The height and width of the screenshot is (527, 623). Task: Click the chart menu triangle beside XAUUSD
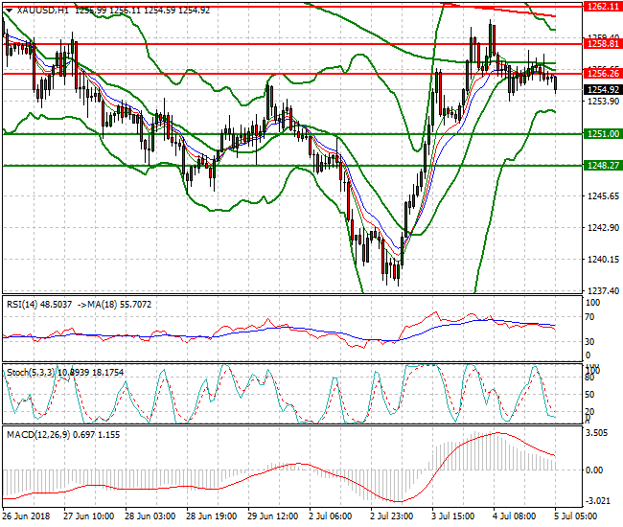tap(10, 11)
